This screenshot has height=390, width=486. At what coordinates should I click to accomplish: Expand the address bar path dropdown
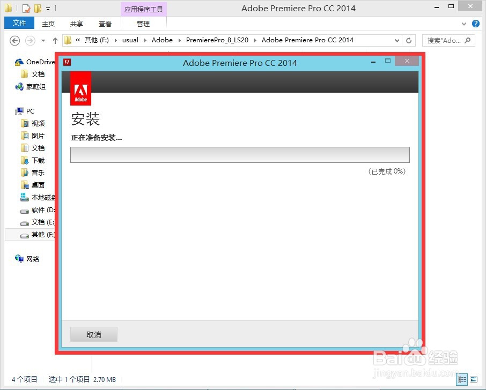coord(397,40)
